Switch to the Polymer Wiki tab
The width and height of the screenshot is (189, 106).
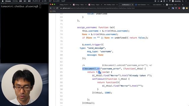(172, 5)
